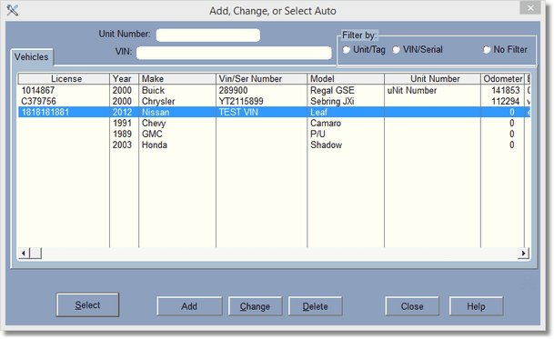Click the Select button
Image resolution: width=554 pixels, height=339 pixels.
(x=87, y=304)
